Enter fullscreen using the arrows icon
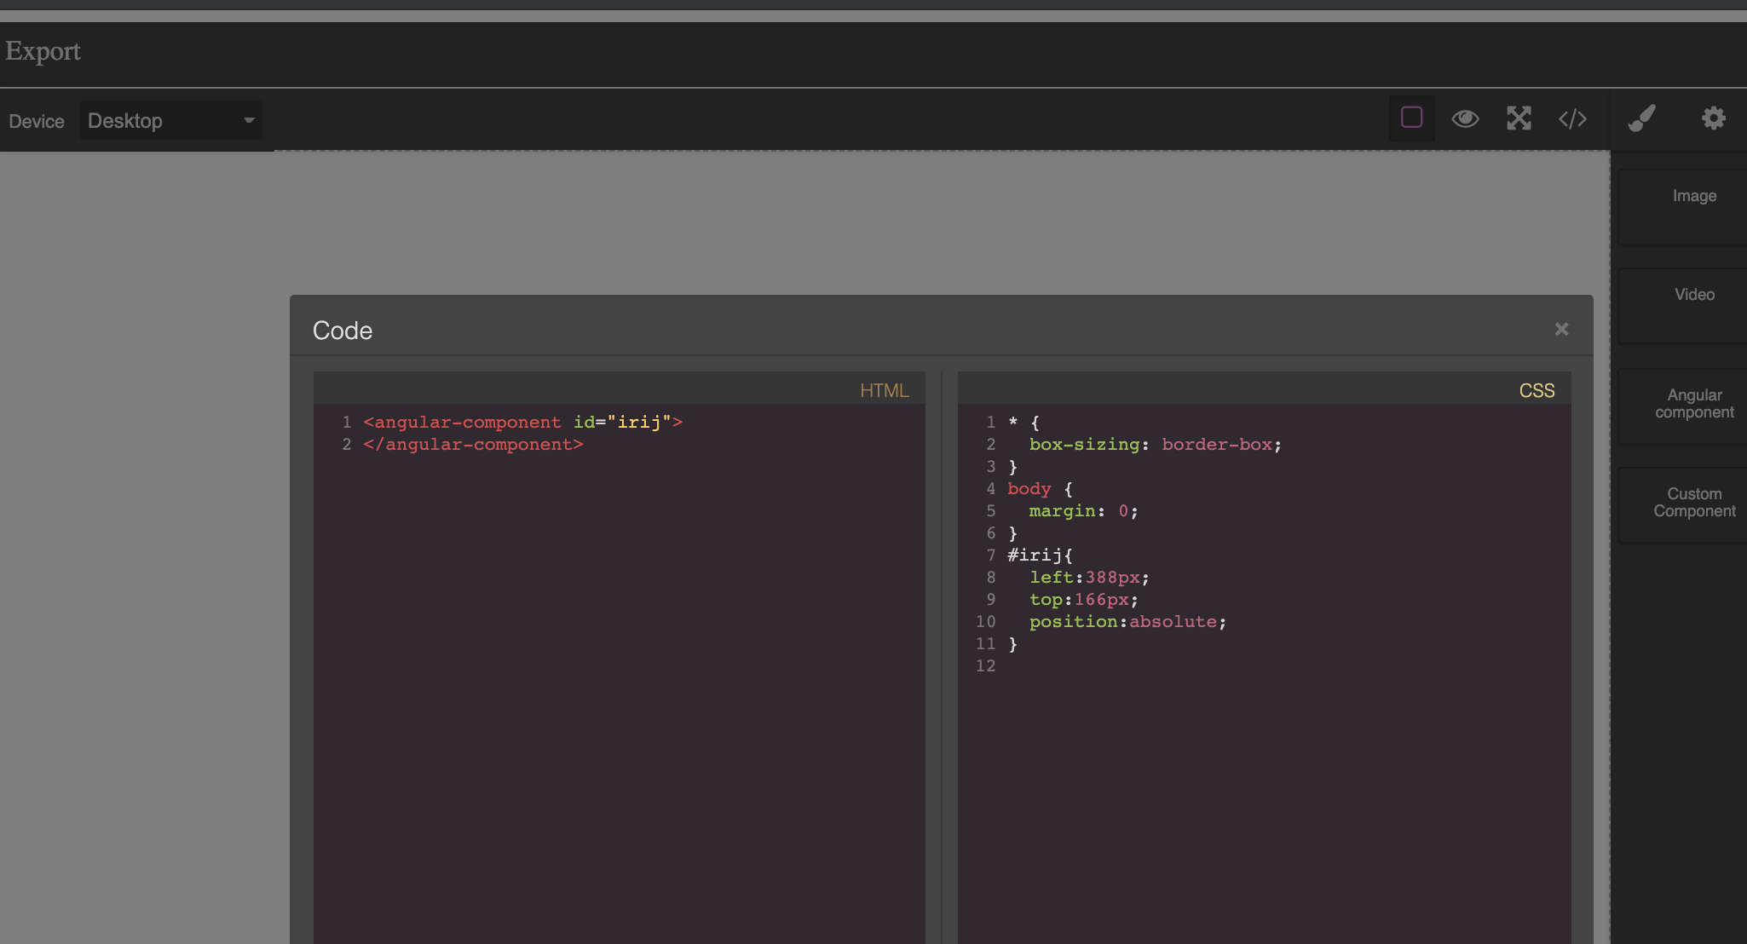The height and width of the screenshot is (944, 1747). click(x=1519, y=118)
